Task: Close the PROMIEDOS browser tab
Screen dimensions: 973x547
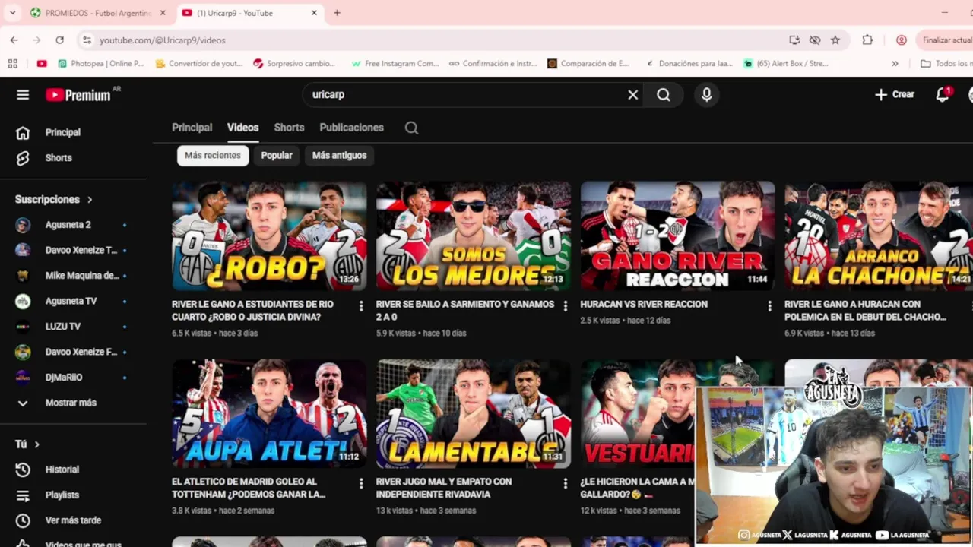Action: click(x=163, y=13)
